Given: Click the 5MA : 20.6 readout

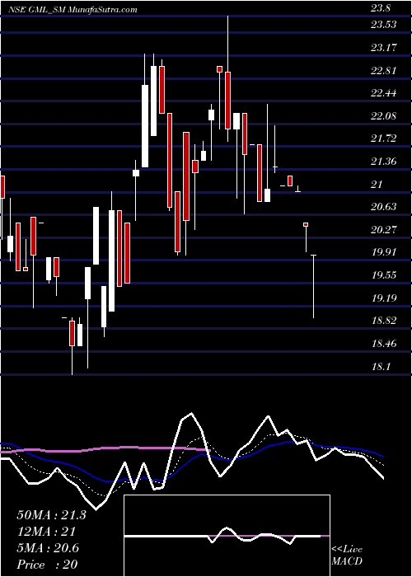Looking at the screenshot, I should 48,548.
